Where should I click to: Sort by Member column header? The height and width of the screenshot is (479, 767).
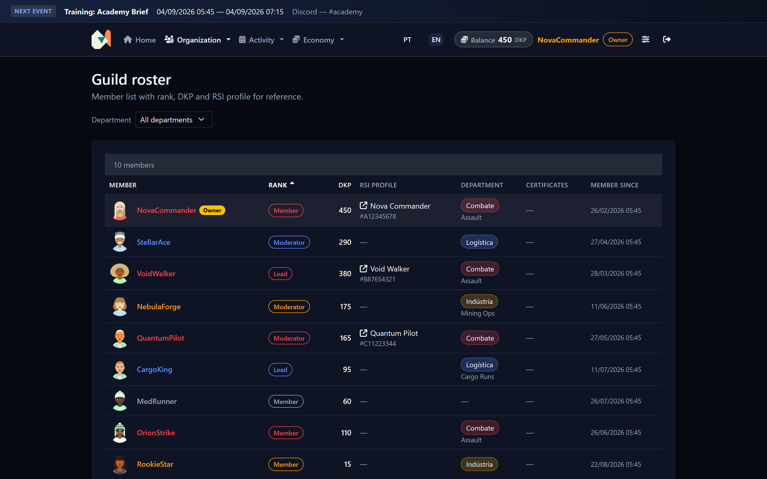[123, 185]
